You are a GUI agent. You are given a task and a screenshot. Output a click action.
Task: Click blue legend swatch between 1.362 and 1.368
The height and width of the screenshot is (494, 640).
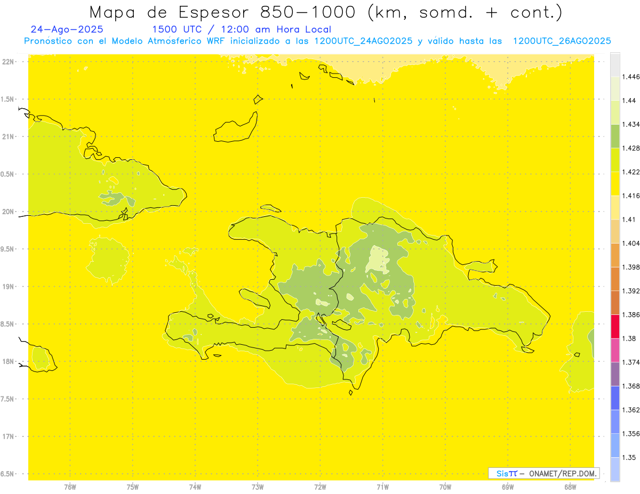615,398
